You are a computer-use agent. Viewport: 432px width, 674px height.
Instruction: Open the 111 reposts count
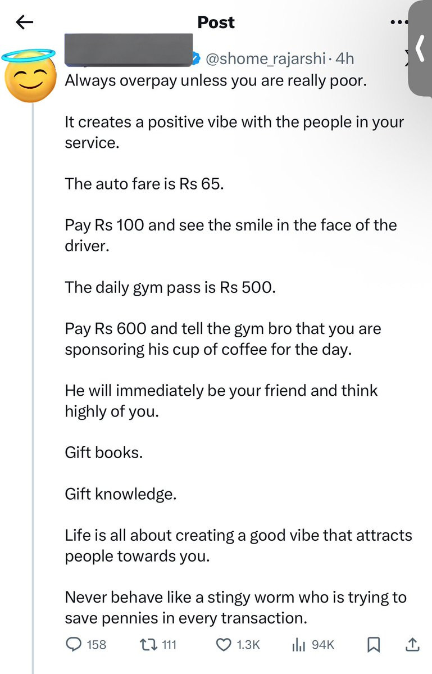(169, 644)
